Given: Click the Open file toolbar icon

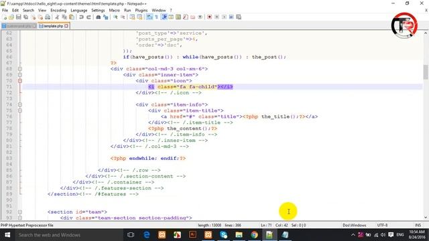Looking at the screenshot, I should point(11,17).
